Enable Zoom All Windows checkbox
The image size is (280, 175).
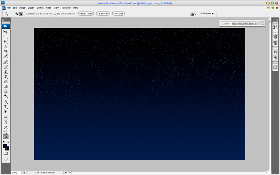(55, 14)
